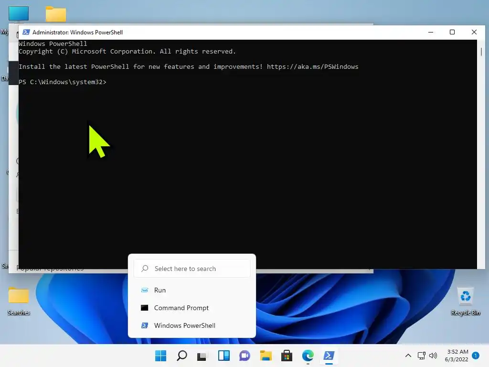Open the Chat taskbar icon
The image size is (489, 367).
[x=245, y=356]
